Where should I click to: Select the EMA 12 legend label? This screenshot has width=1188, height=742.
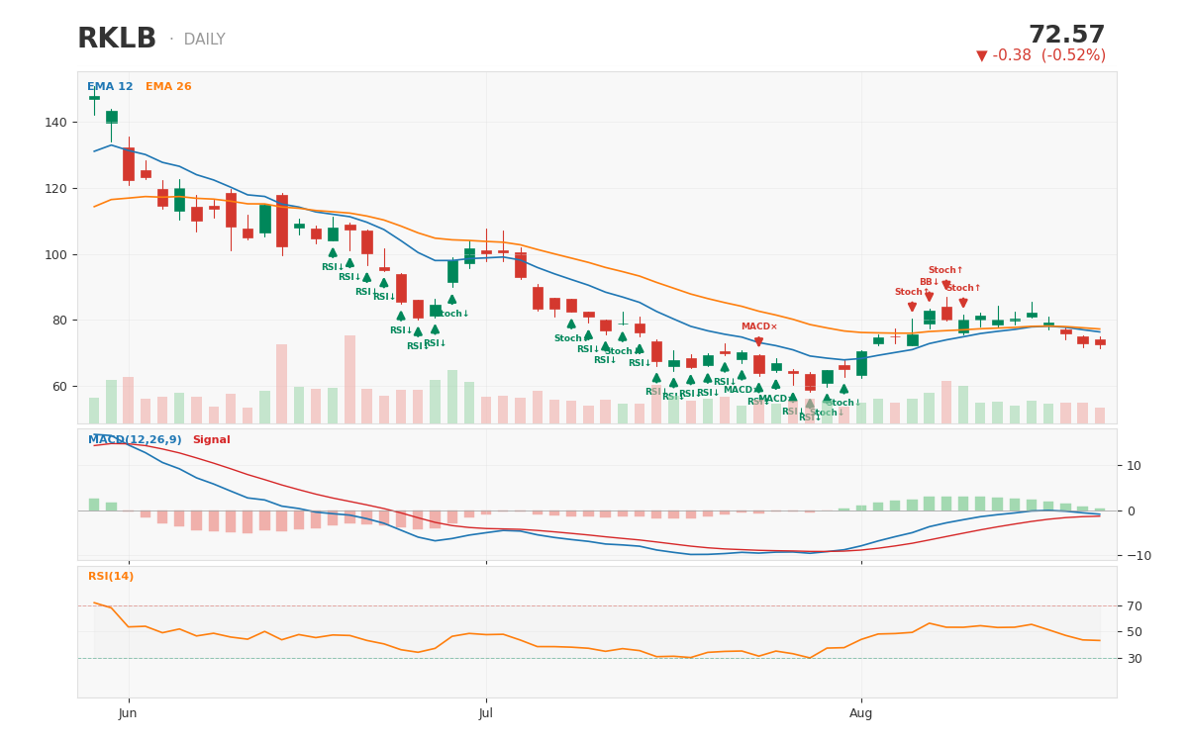(x=110, y=87)
